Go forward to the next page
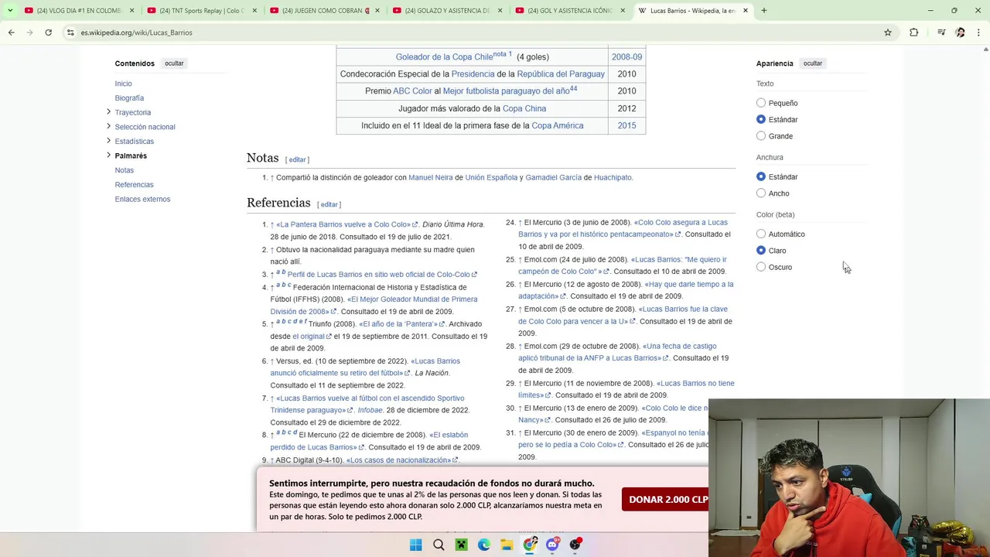Viewport: 990px width, 557px height. 29,32
